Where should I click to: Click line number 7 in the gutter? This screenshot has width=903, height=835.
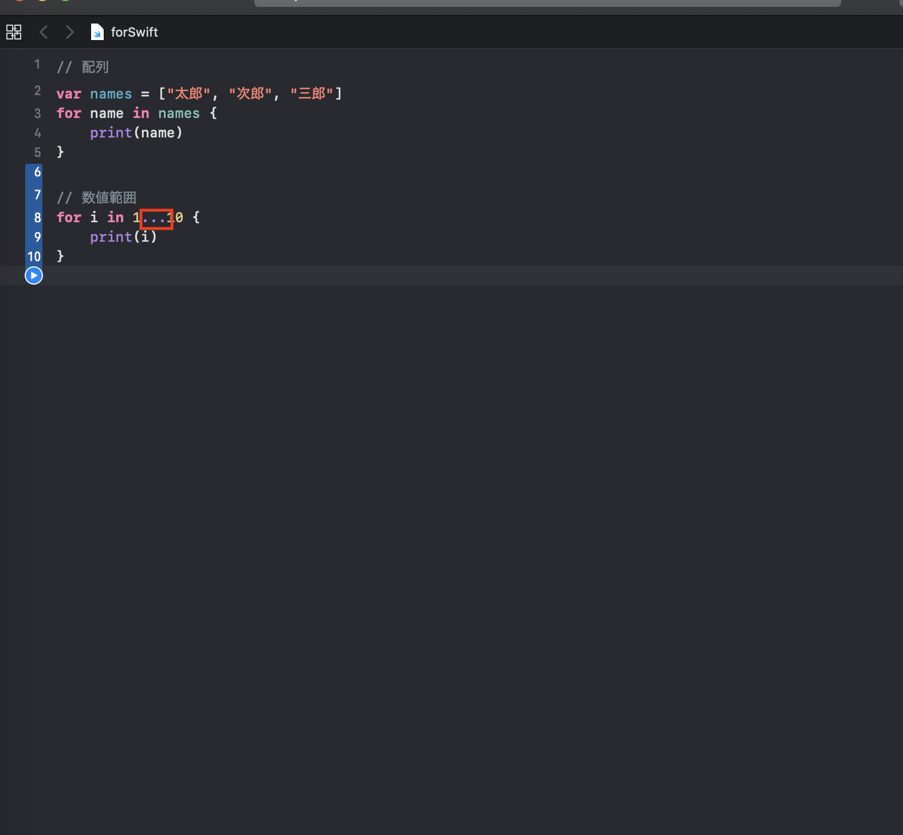(37, 195)
